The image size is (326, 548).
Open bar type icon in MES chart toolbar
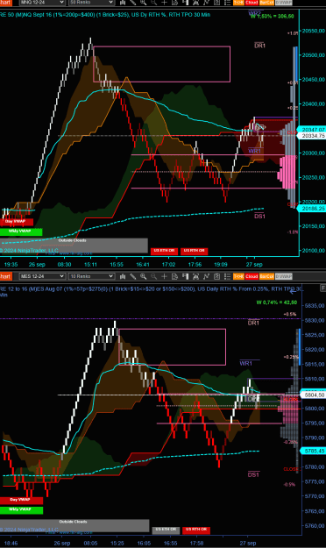[123, 276]
